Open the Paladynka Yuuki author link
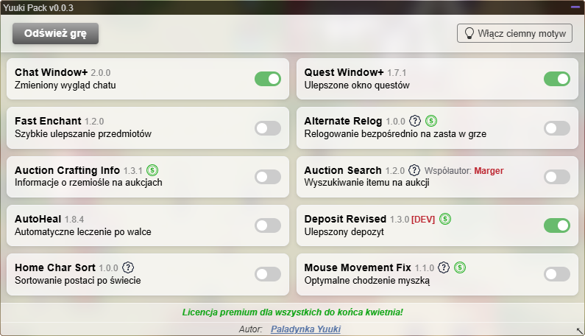Image resolution: width=585 pixels, height=336 pixels. pos(305,329)
